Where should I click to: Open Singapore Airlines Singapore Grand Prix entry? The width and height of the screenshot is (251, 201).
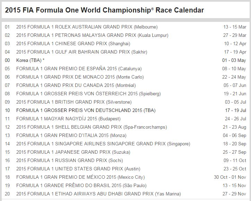coord(103,144)
